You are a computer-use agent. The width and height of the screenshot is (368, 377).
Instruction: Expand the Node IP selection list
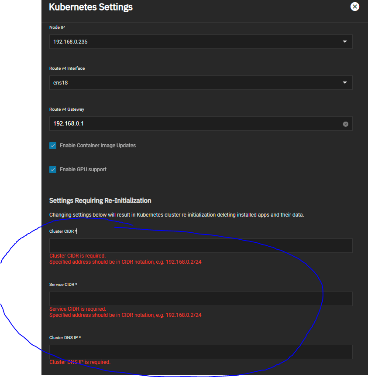345,42
